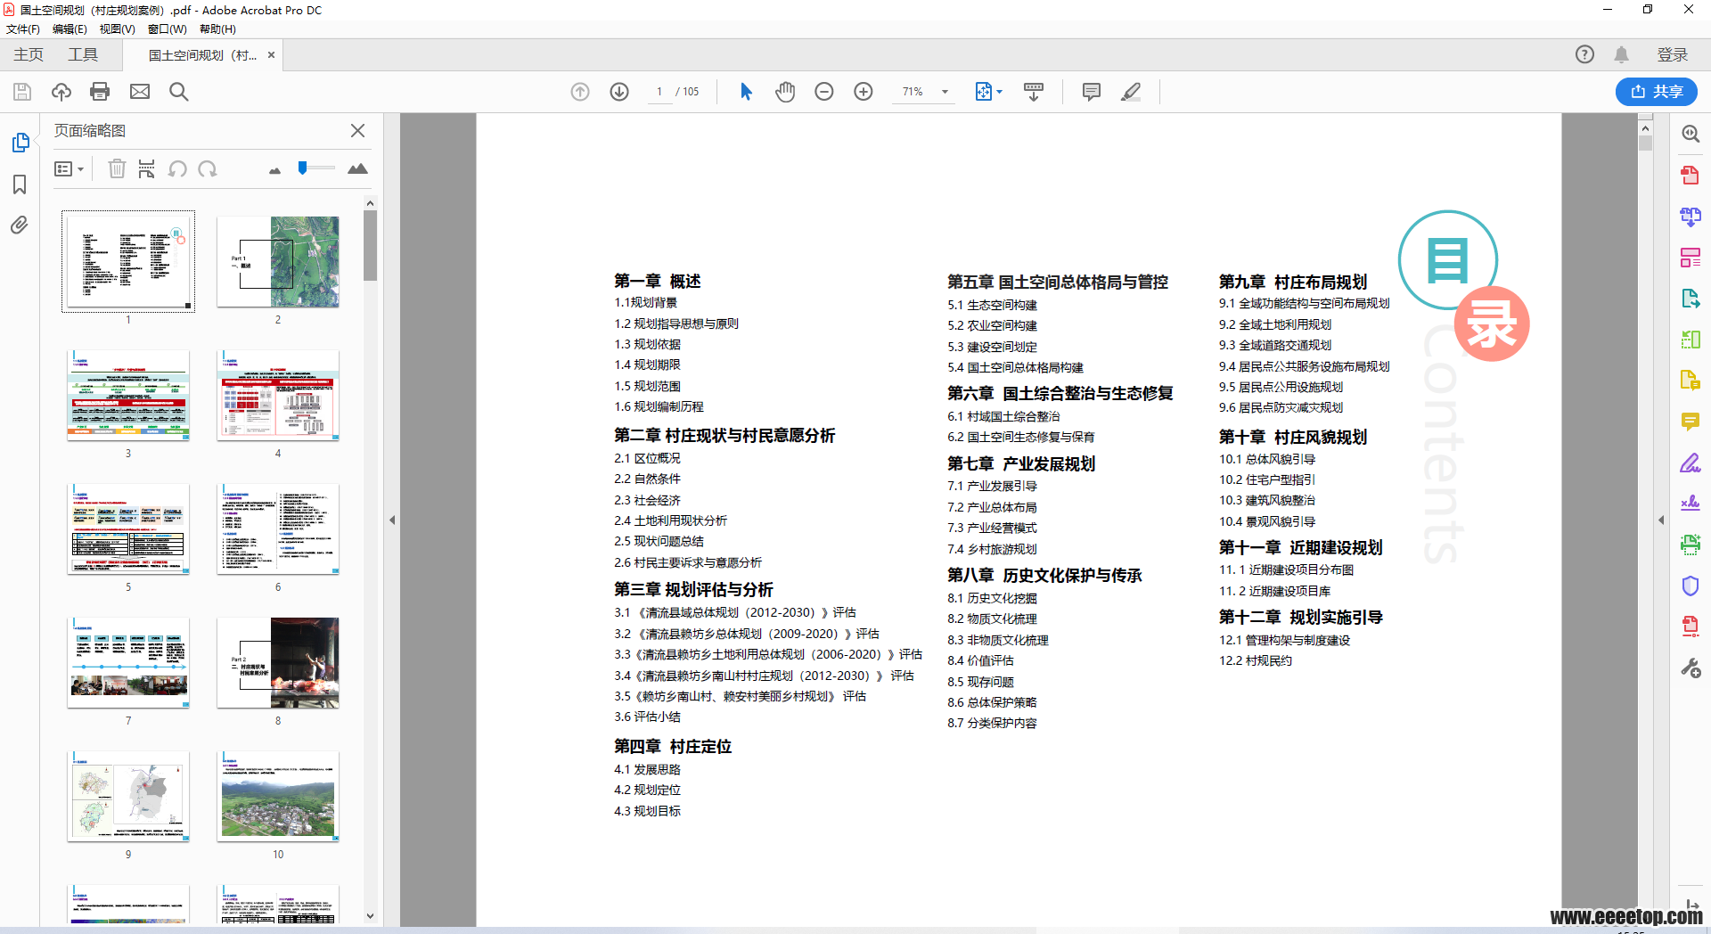This screenshot has height=934, width=1711.
Task: Rotate pages clockwise
Action: click(x=208, y=168)
